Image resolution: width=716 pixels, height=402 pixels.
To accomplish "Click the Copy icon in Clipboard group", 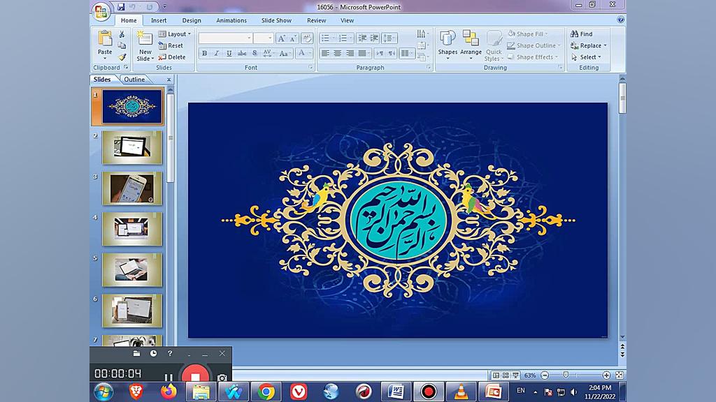I will pyautogui.click(x=122, y=45).
